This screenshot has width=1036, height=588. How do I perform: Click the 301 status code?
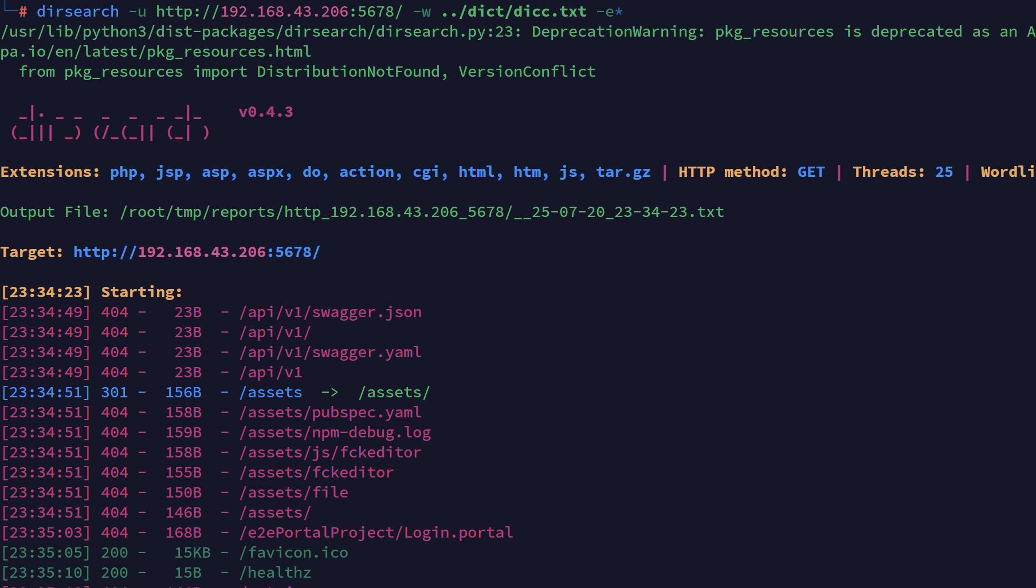[115, 392]
